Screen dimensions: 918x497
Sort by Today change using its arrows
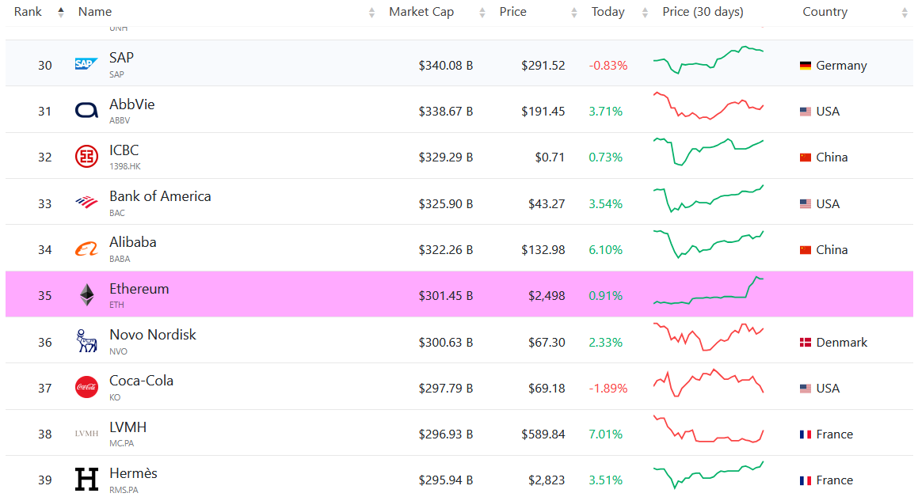click(645, 13)
